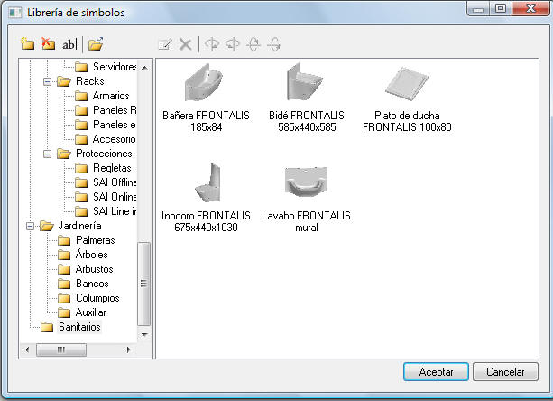Open the Servidores folder in tree
Screen dimensions: 553x401
[x=106, y=67]
